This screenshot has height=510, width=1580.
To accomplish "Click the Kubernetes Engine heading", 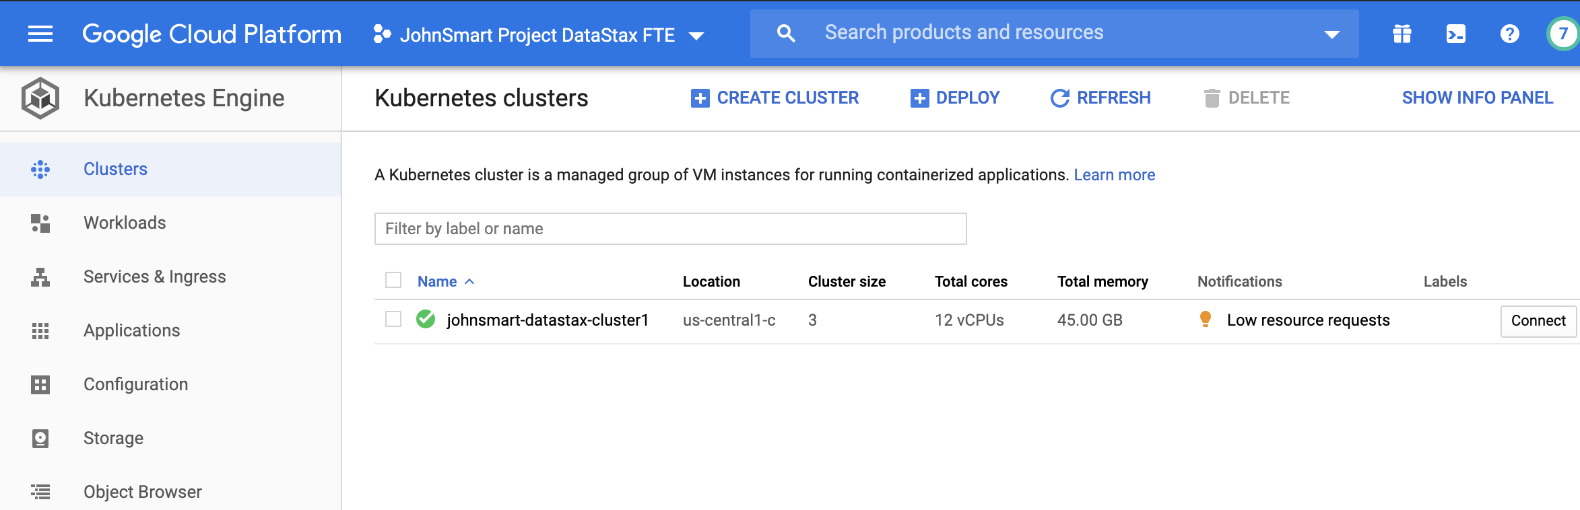I will (184, 98).
